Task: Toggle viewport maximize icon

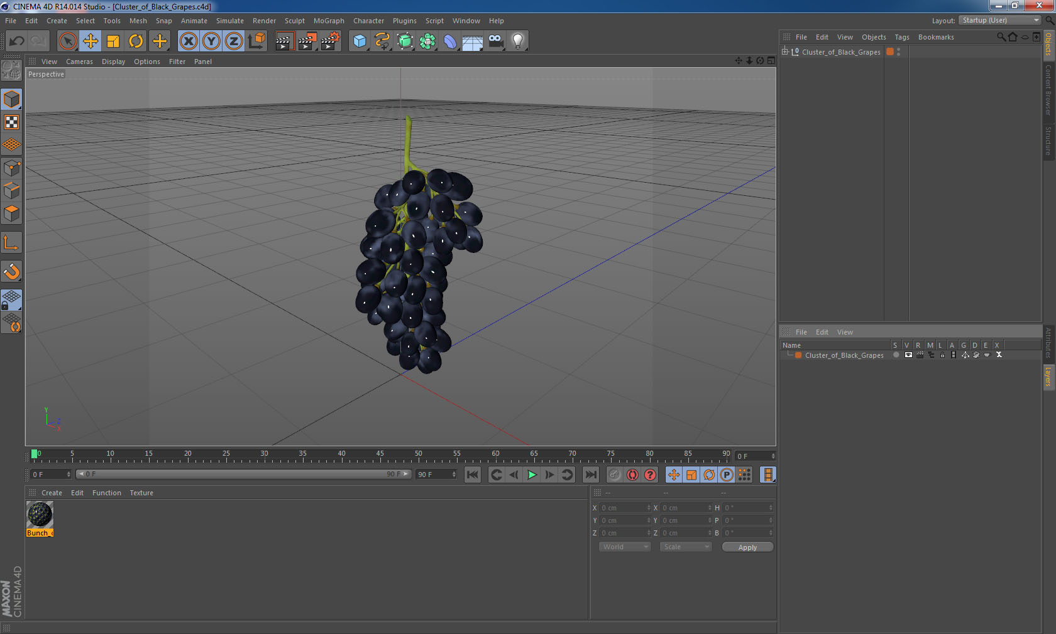Action: [771, 61]
